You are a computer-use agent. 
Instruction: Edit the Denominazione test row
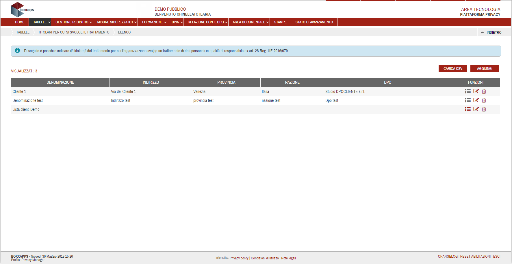476,100
